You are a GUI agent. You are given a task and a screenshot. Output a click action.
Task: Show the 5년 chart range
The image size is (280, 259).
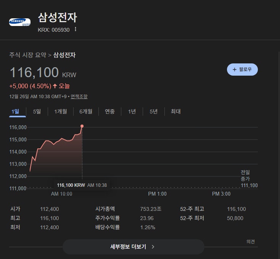point(154,112)
